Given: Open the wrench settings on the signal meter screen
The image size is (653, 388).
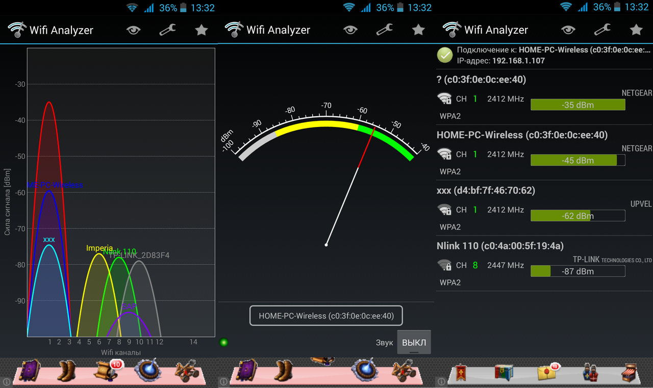Looking at the screenshot, I should pos(384,30).
